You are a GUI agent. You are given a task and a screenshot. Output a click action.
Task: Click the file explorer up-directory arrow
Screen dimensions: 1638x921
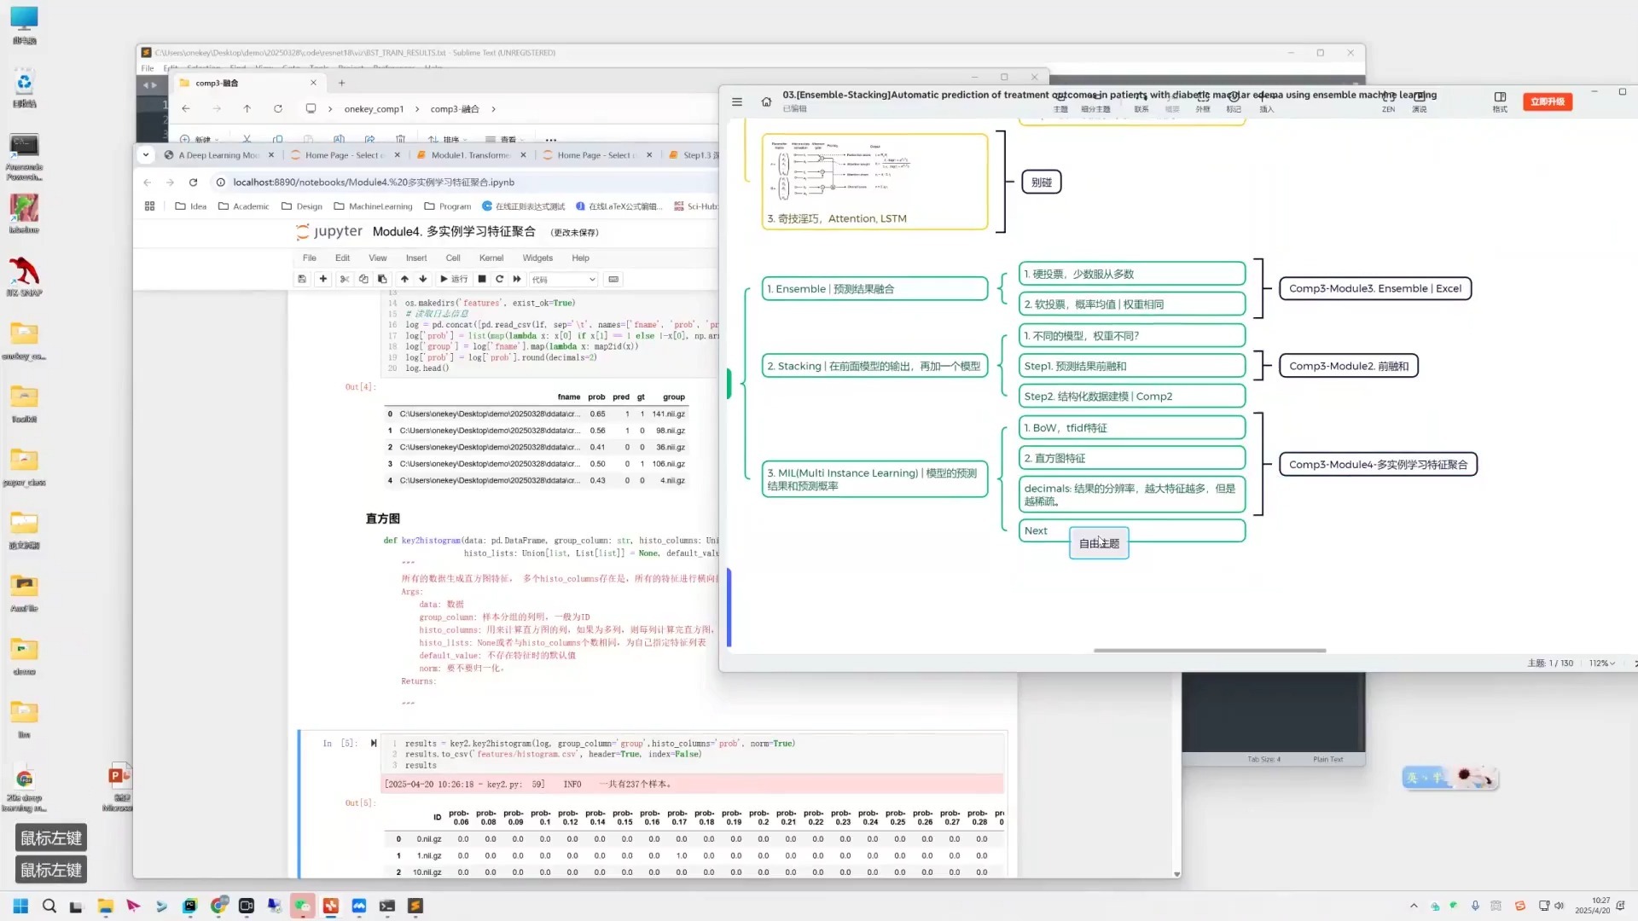247,109
